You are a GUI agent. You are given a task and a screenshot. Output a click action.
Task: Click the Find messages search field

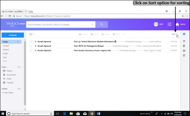tap(59, 24)
